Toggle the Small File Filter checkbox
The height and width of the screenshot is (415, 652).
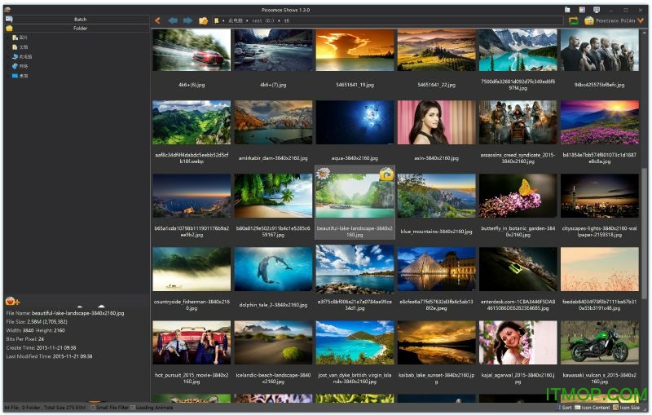93,407
